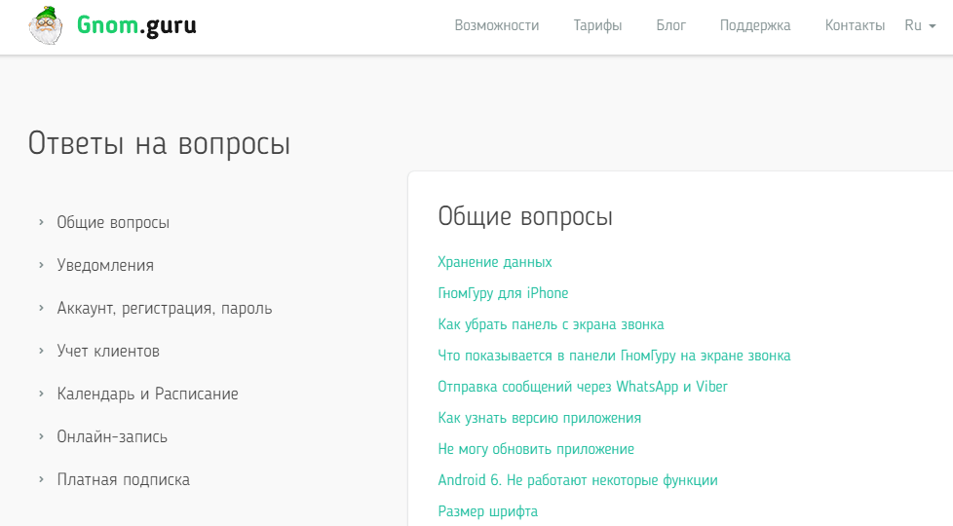Select the Учет клиентов category

coord(108,351)
